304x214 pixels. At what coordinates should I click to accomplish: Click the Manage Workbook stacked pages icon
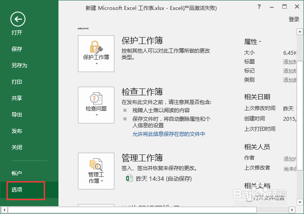[x=96, y=165]
